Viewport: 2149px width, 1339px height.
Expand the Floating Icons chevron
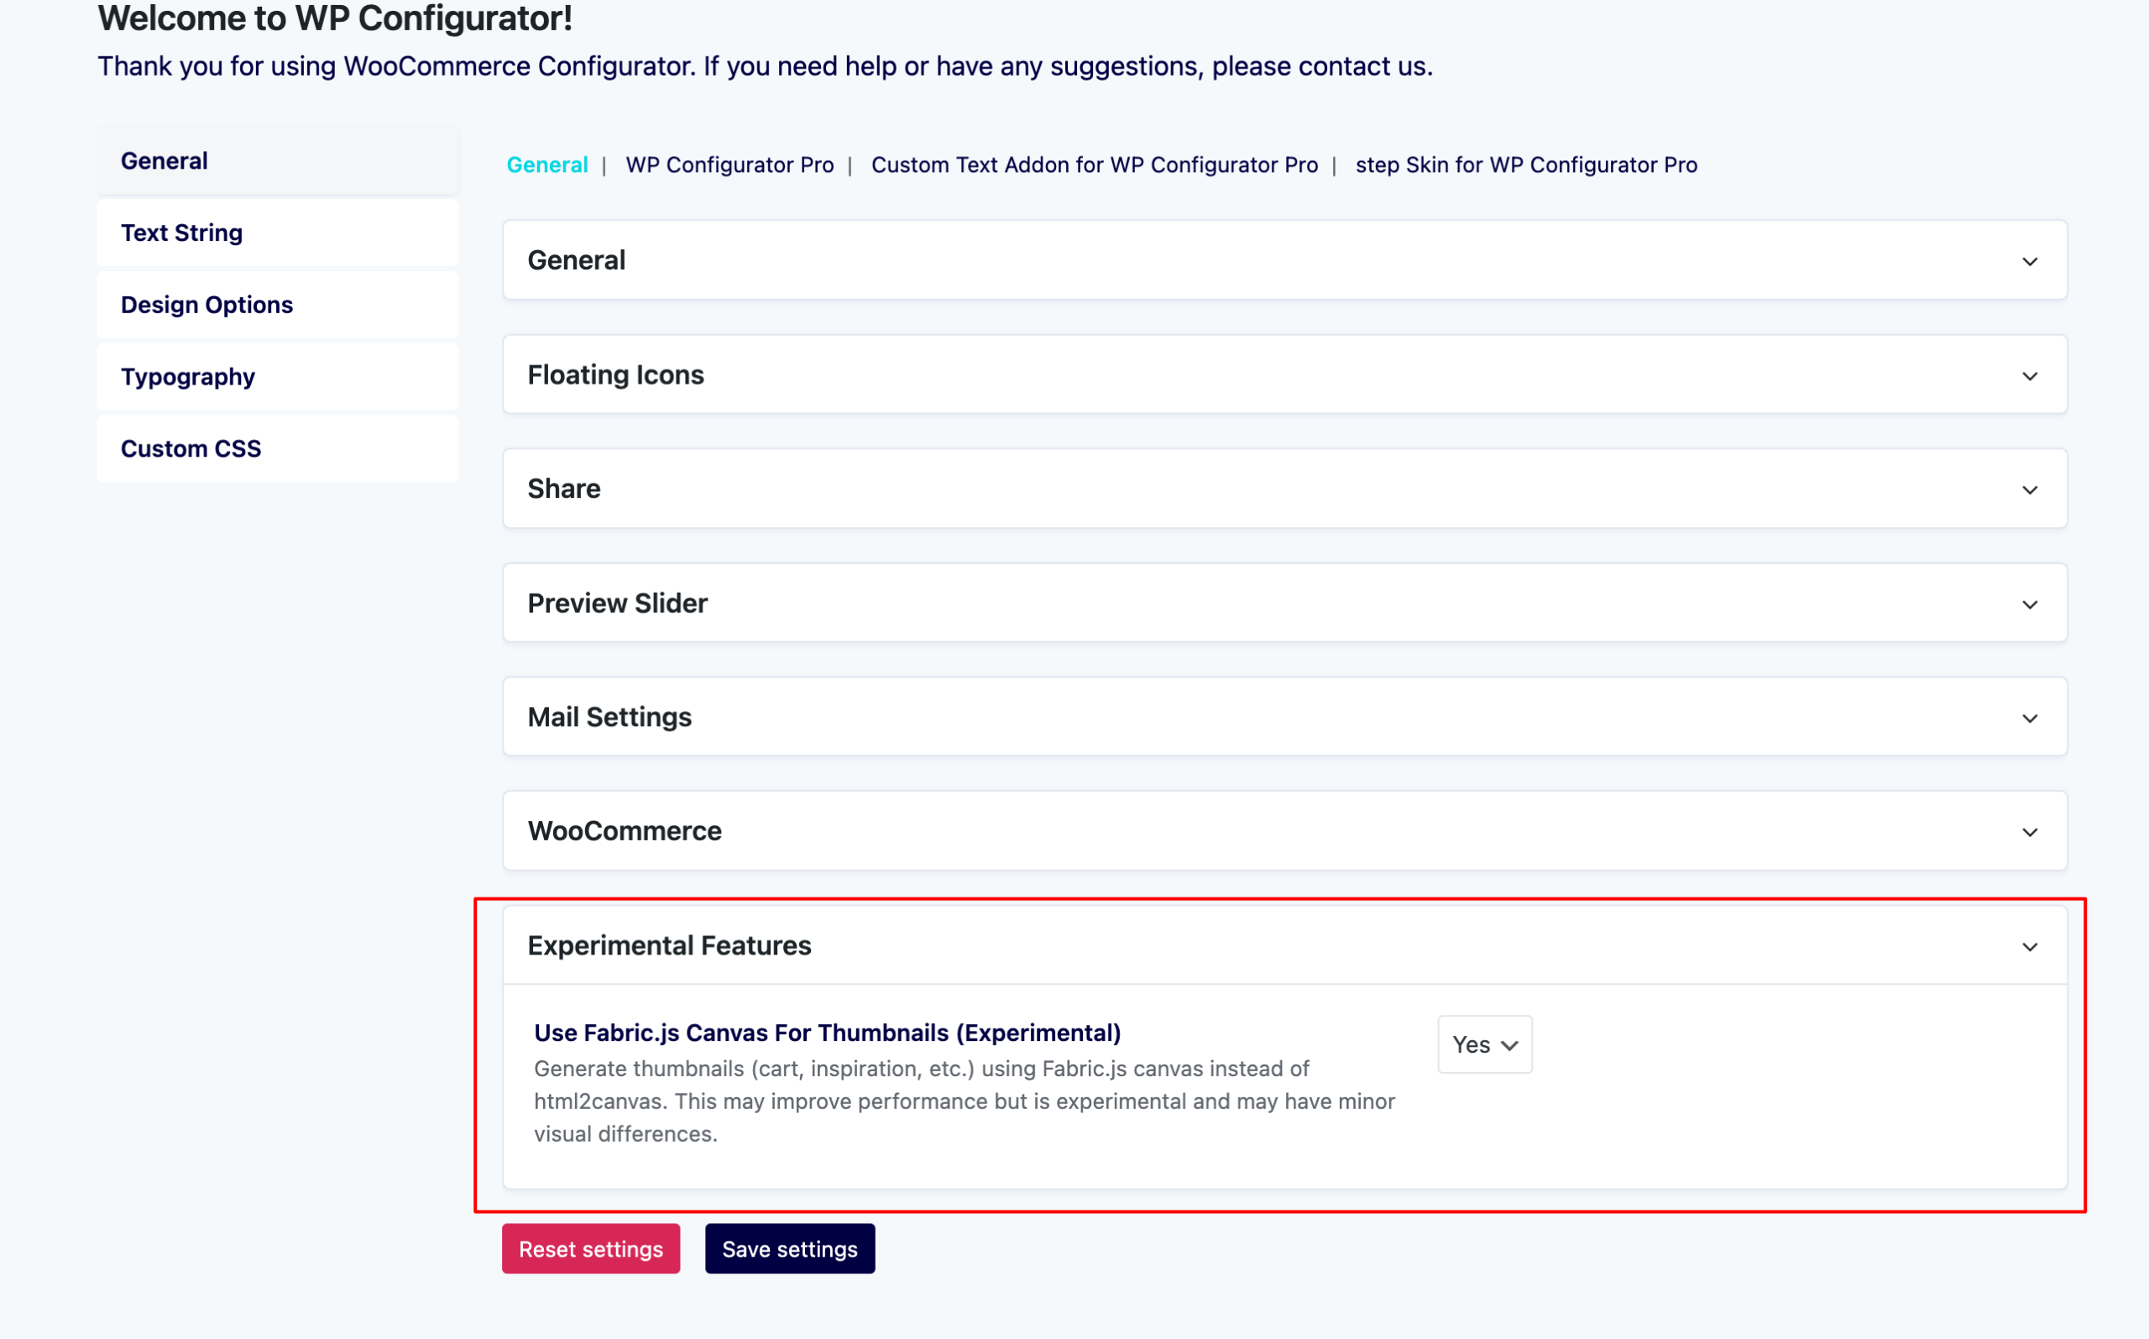pos(2030,376)
